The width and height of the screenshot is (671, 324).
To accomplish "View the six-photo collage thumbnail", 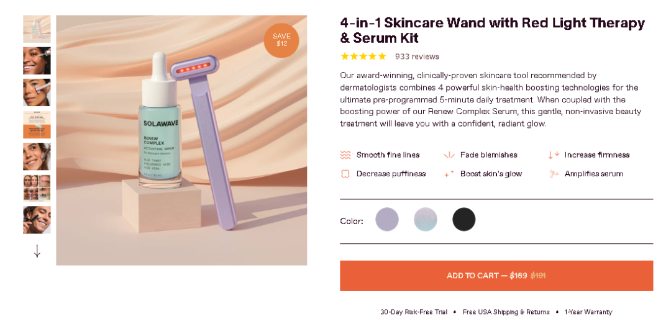I will coord(37,187).
